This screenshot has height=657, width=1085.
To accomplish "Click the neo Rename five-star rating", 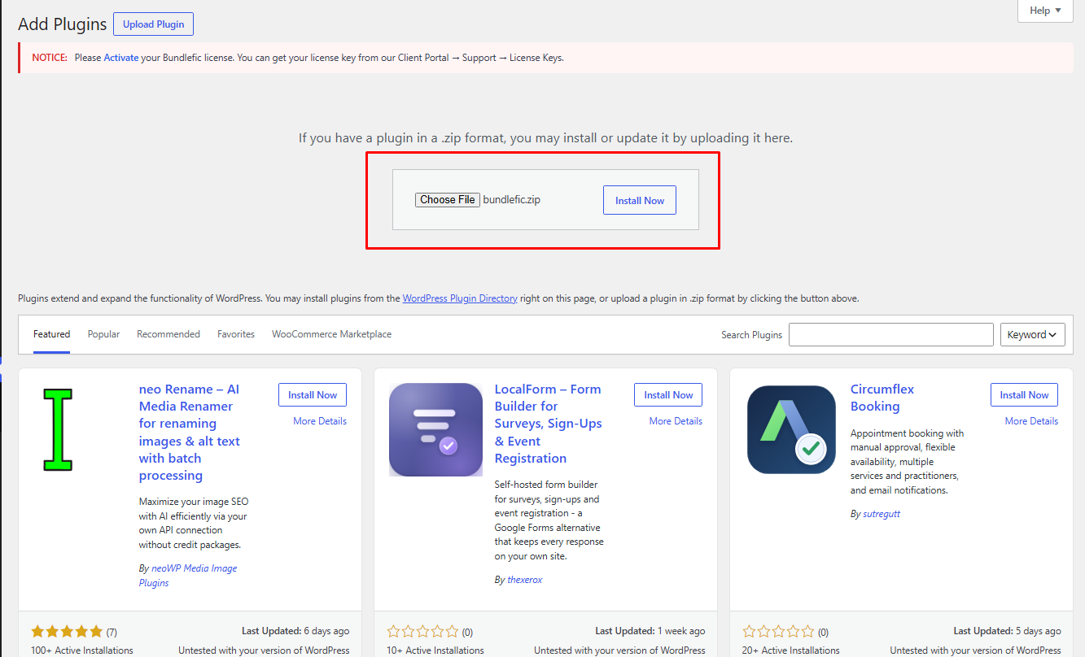I will click(x=67, y=632).
